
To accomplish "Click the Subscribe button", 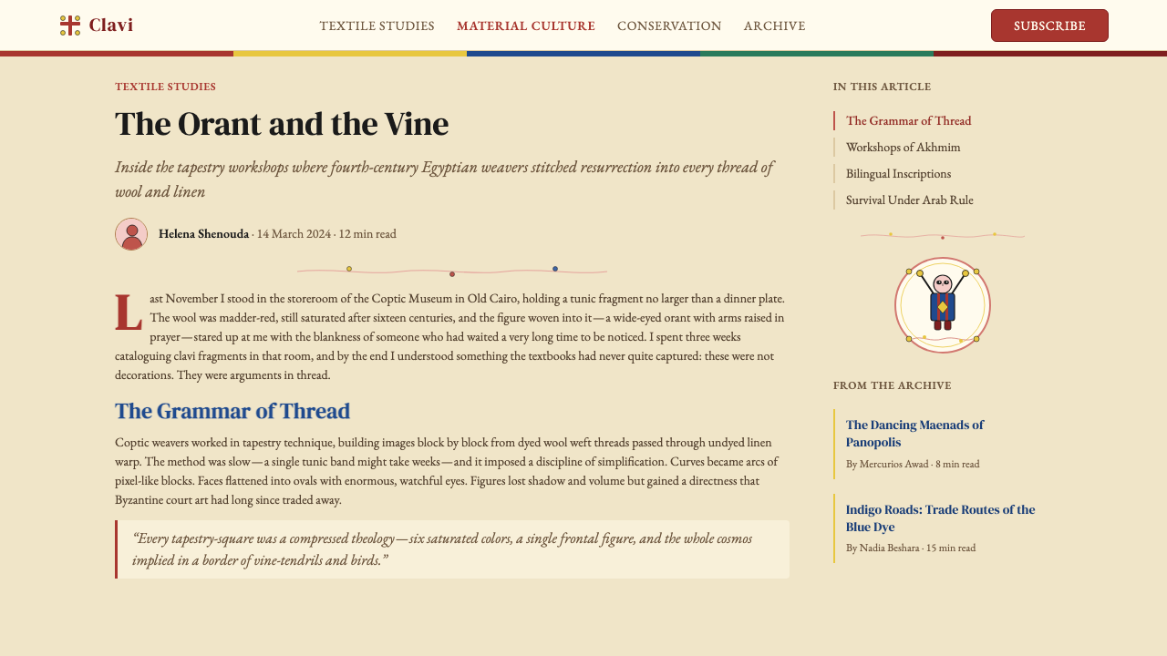I will point(1049,26).
